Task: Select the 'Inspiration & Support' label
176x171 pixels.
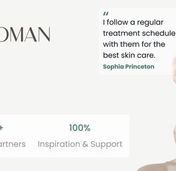Action: [80, 144]
